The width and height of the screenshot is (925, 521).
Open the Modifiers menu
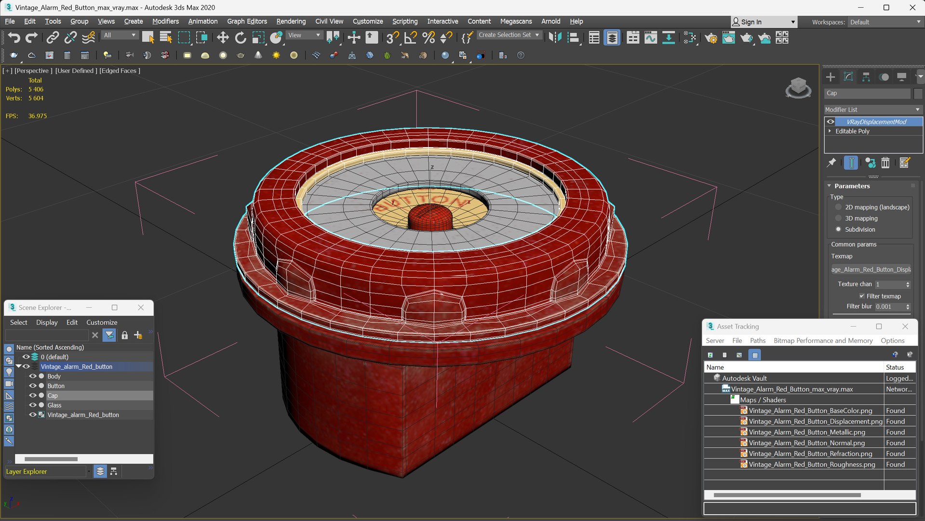pyautogui.click(x=165, y=21)
